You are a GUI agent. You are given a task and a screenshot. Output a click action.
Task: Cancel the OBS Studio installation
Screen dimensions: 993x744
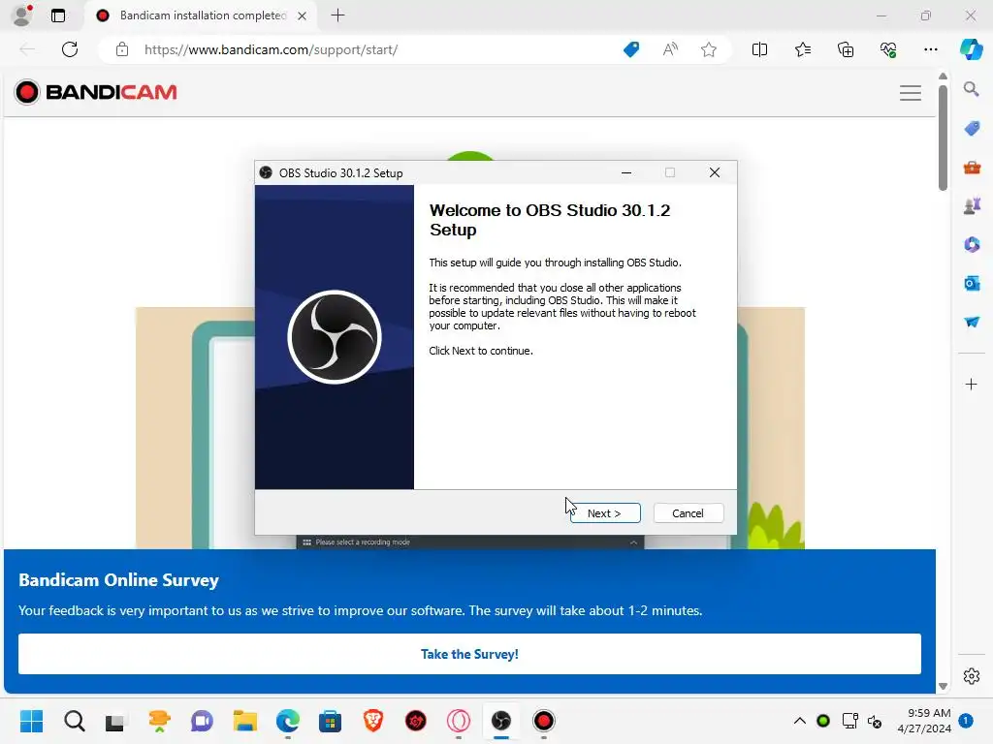point(688,513)
